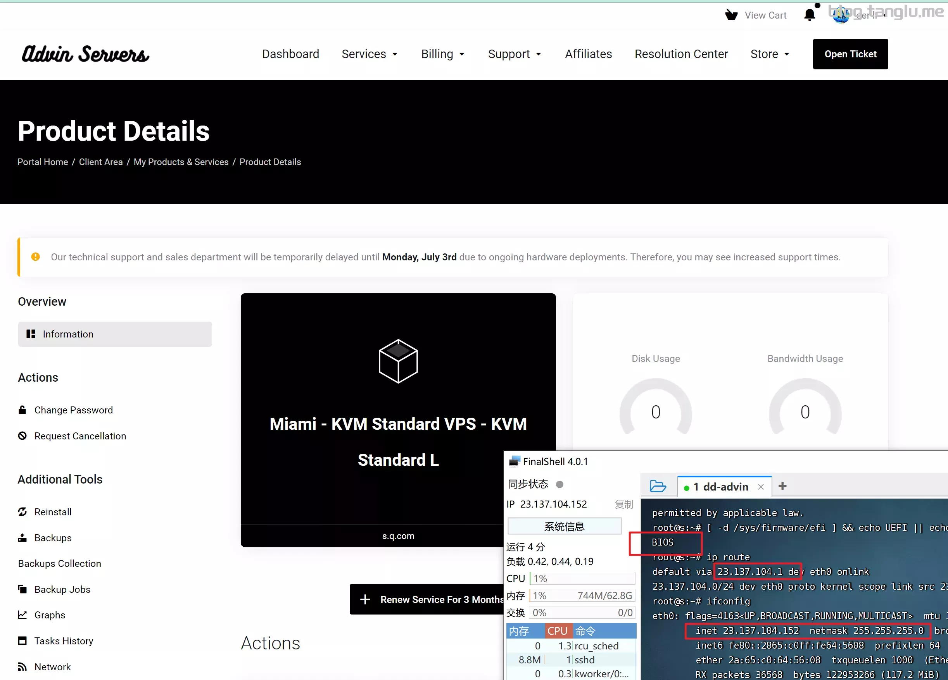Open folder icon in FinalShell tab bar
948x680 pixels.
coord(658,486)
